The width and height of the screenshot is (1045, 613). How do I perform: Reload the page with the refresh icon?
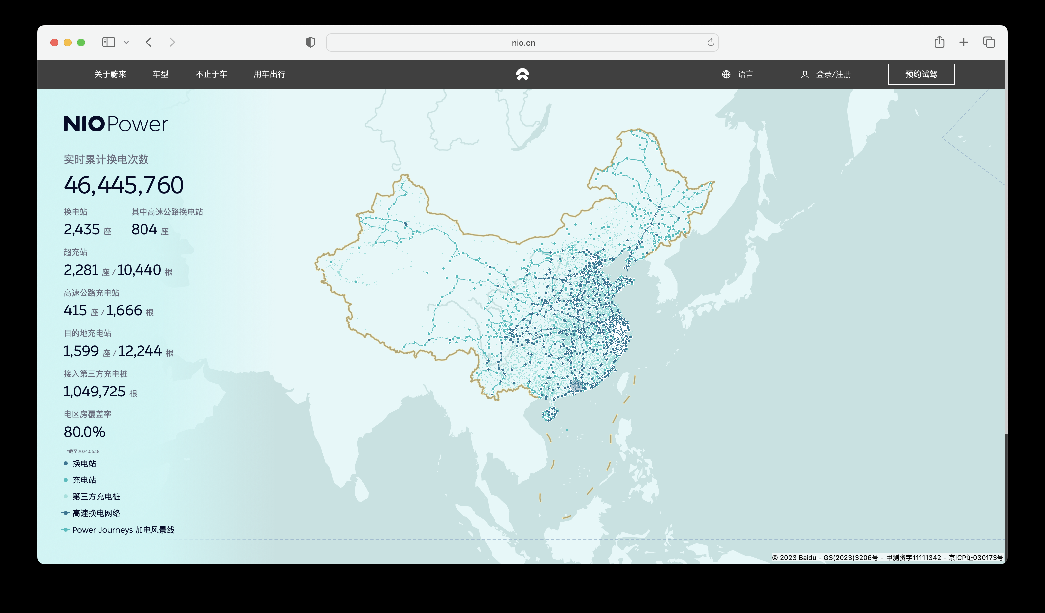(x=711, y=42)
